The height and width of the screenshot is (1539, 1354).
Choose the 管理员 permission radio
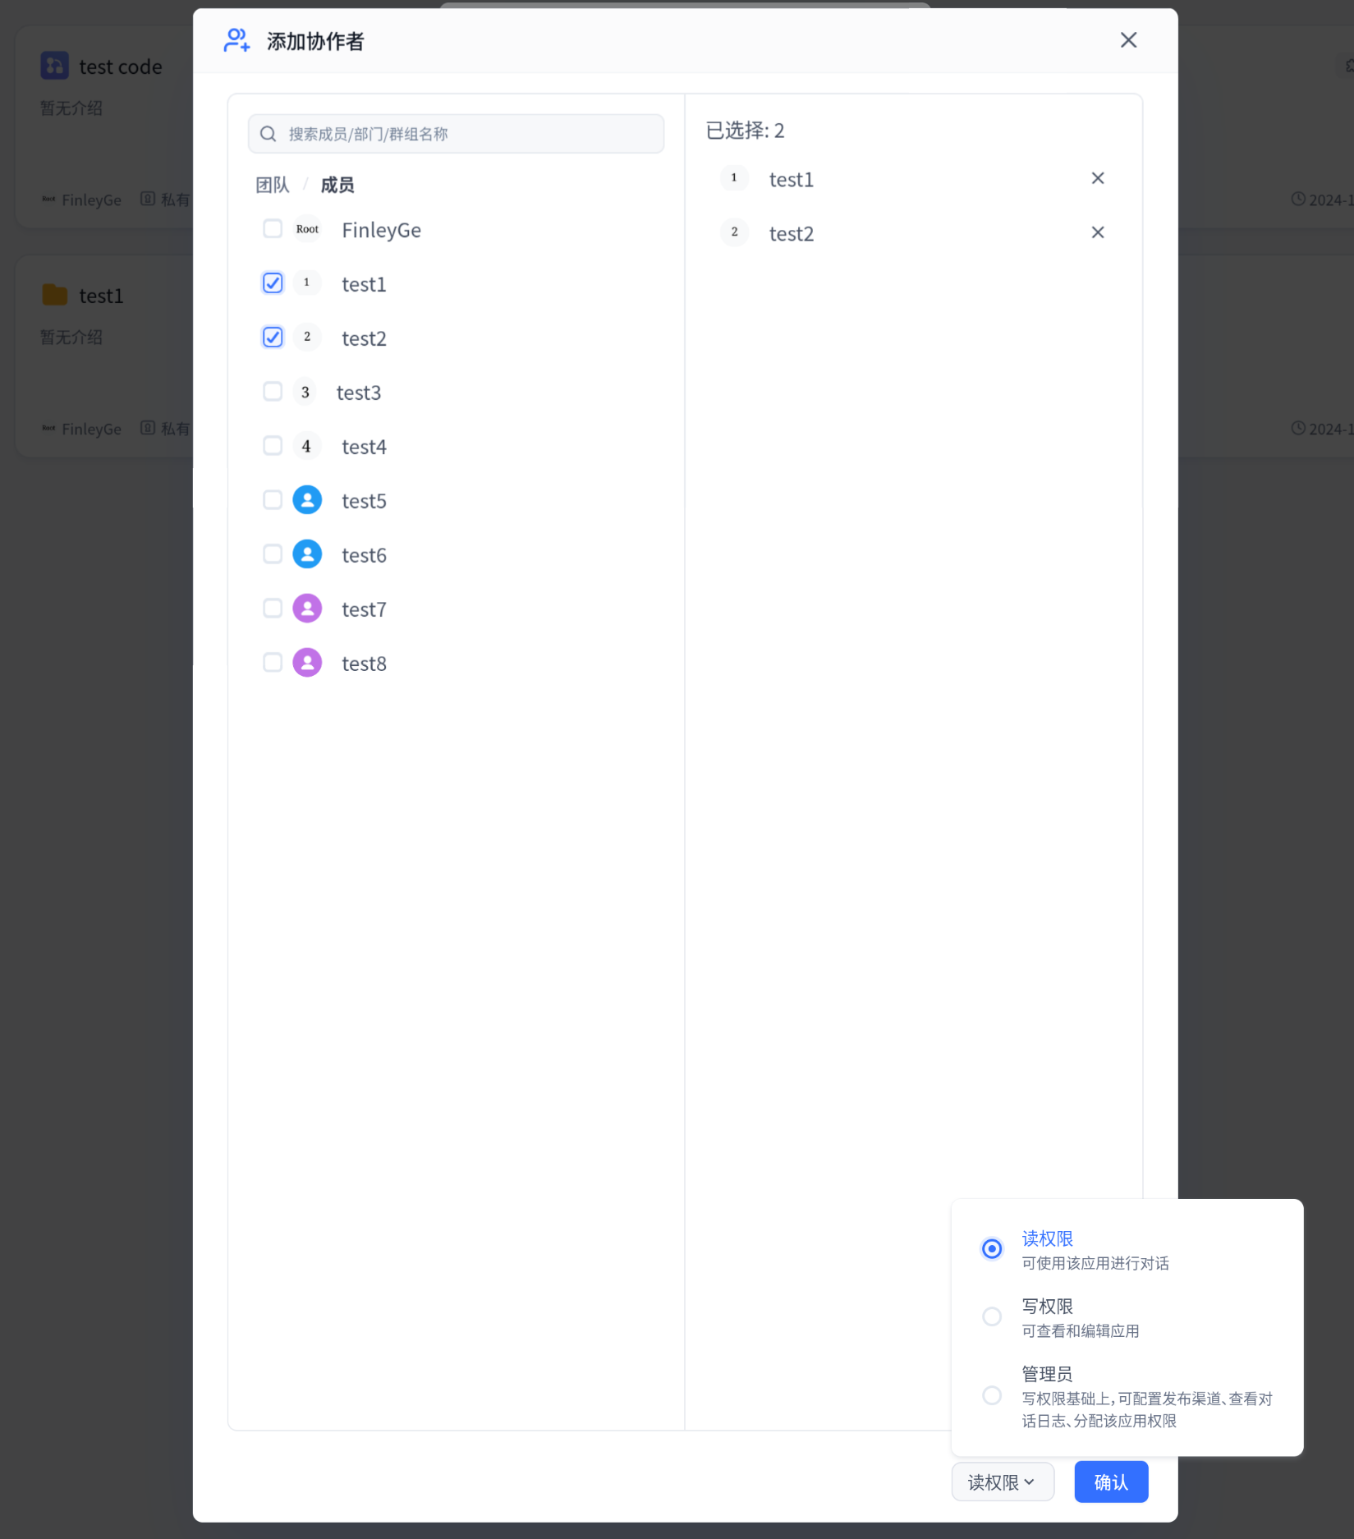coord(992,1395)
